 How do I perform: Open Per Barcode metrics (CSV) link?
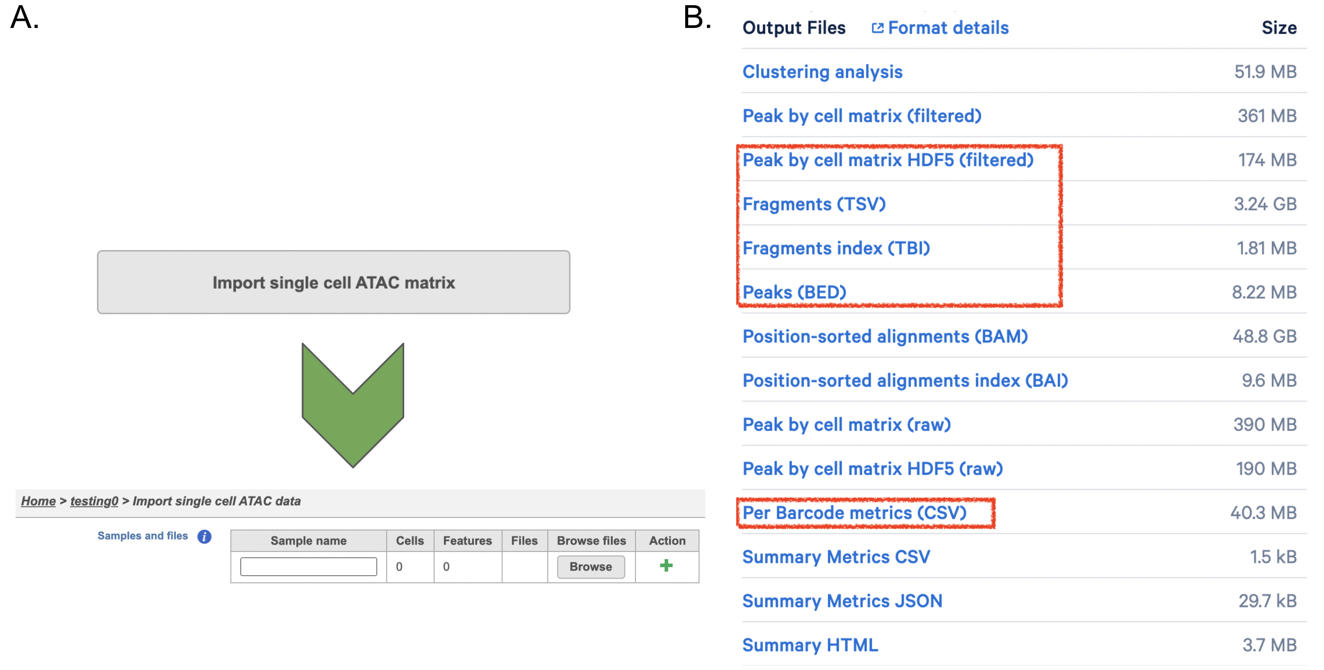(854, 513)
